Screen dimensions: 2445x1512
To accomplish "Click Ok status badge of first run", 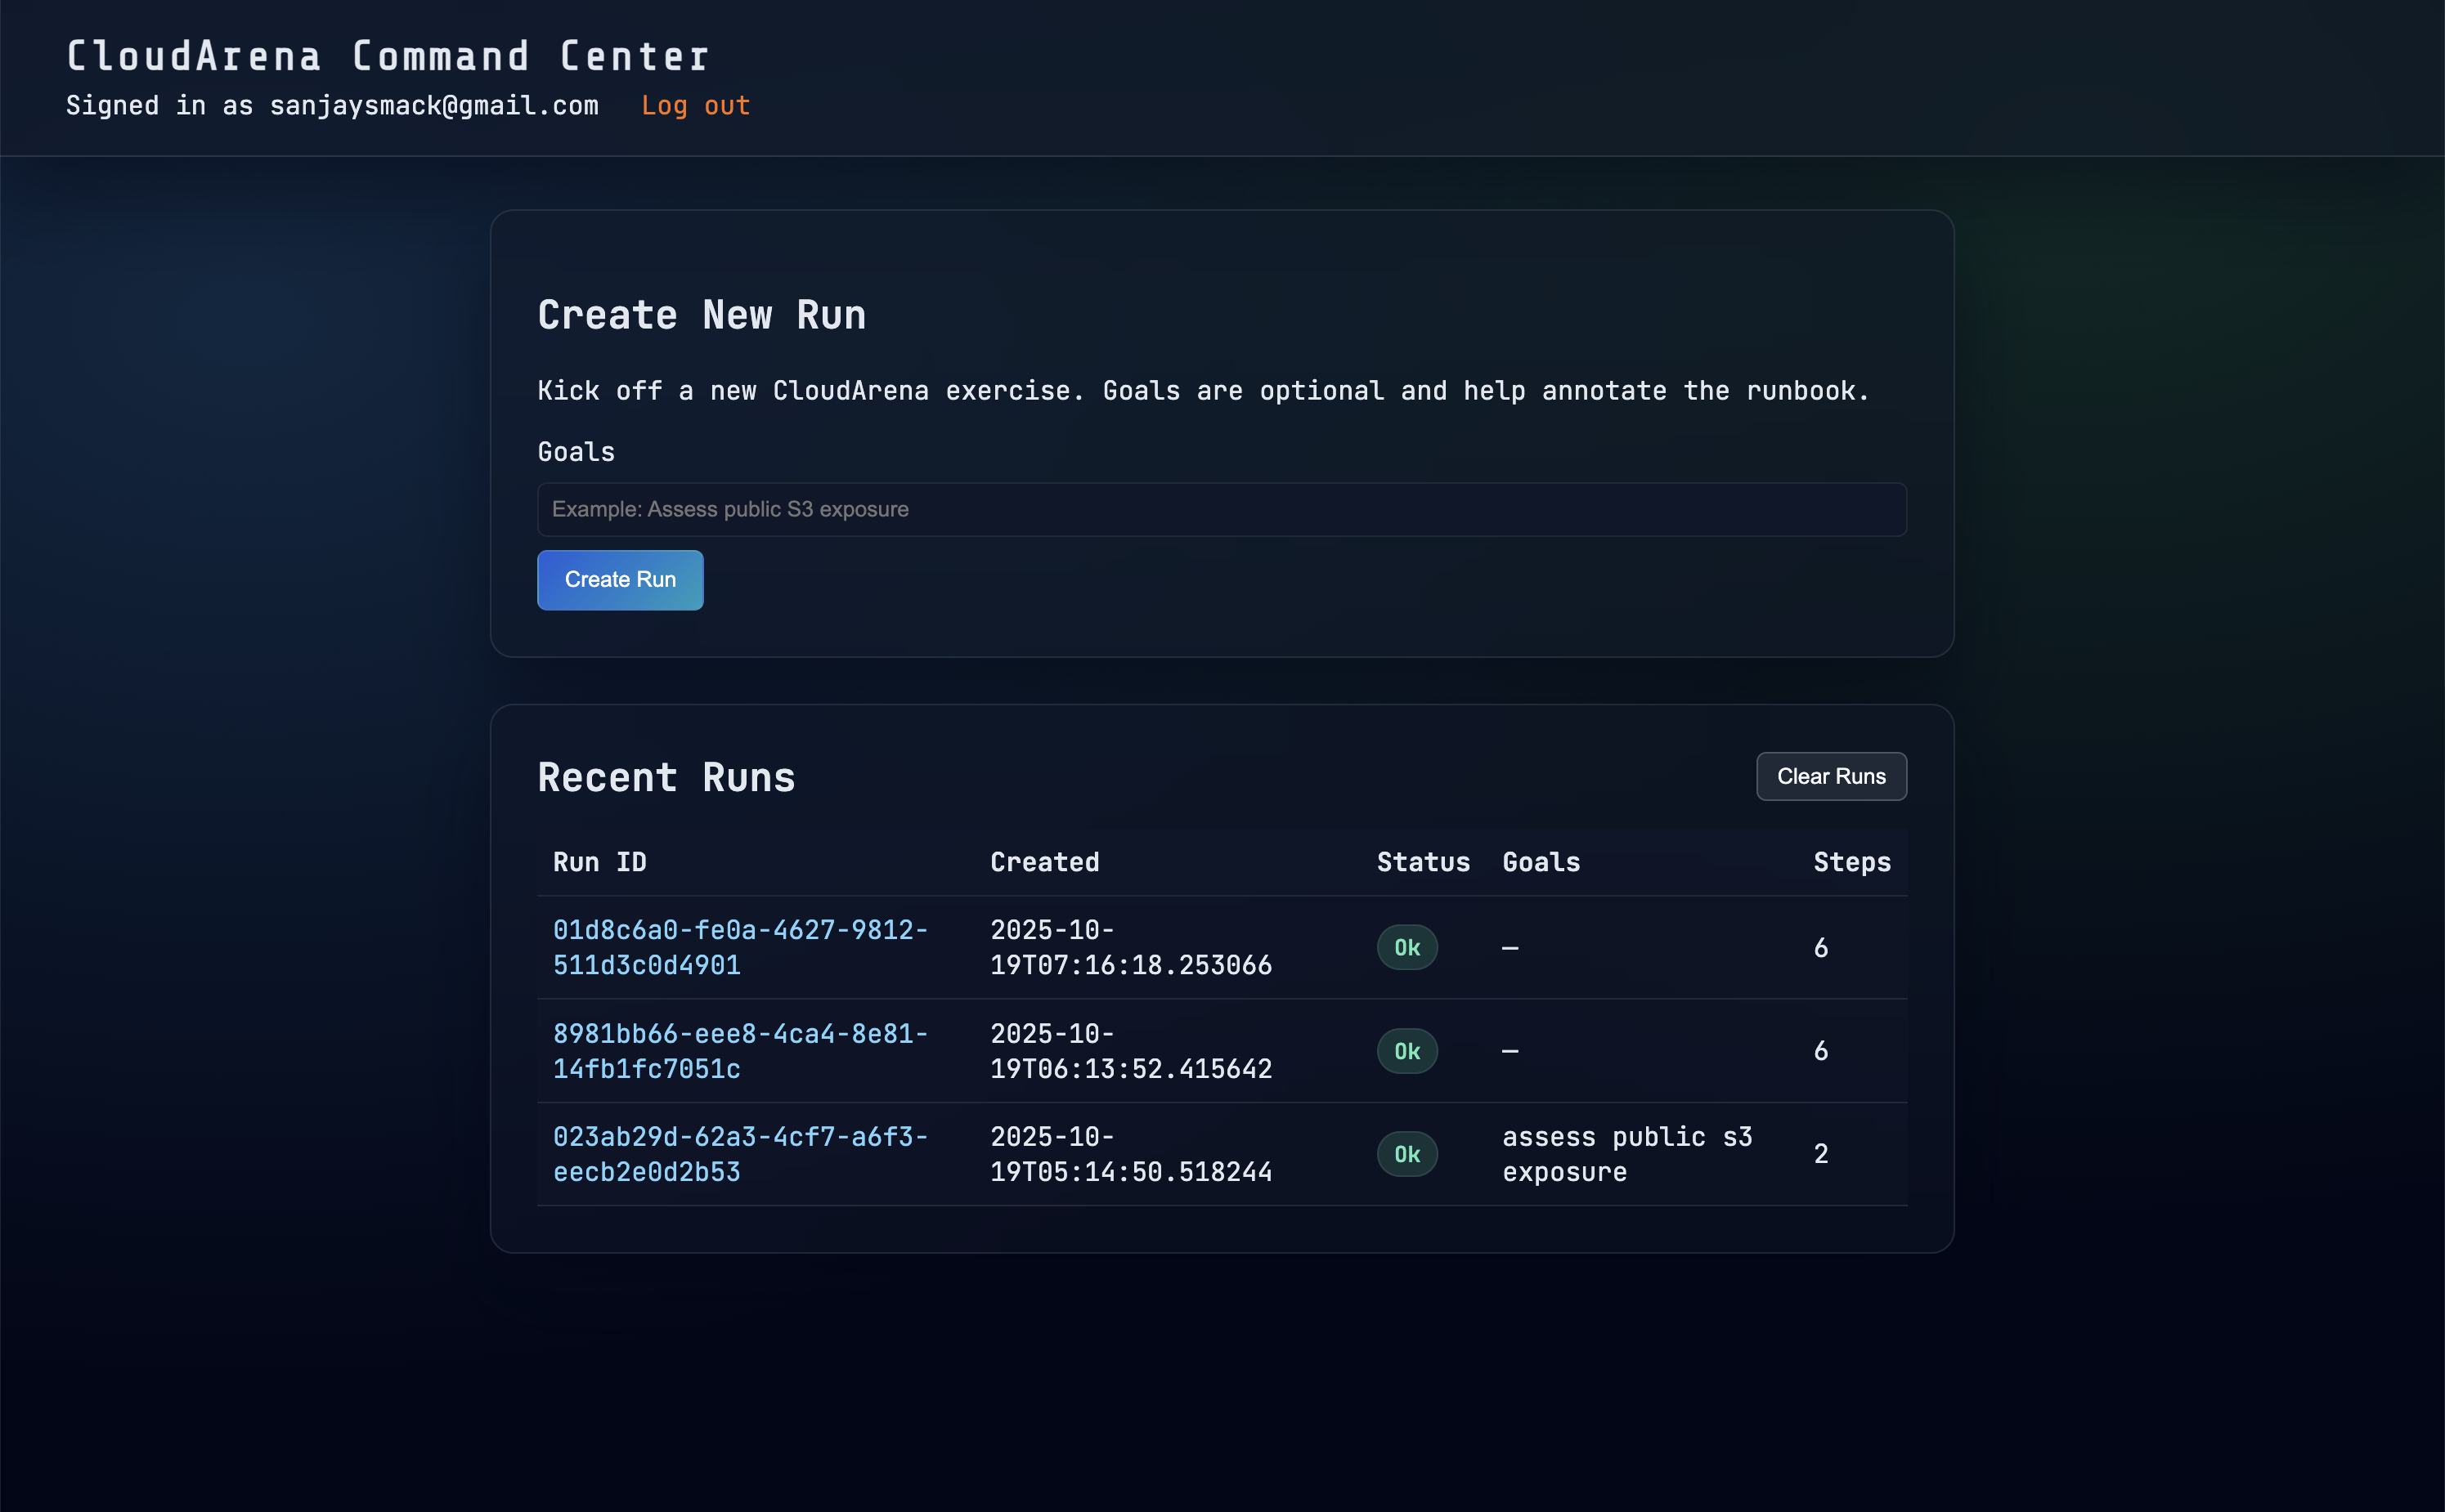I will (1406, 948).
